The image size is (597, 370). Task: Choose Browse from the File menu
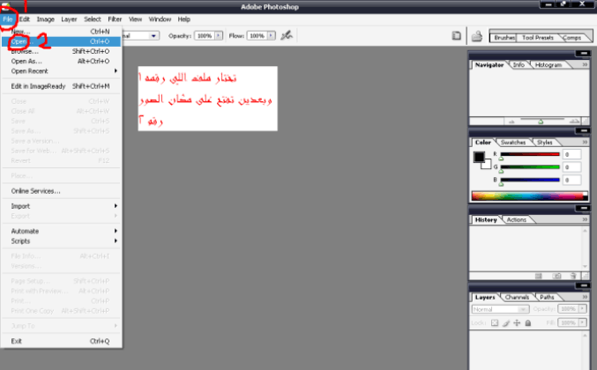(x=61, y=51)
